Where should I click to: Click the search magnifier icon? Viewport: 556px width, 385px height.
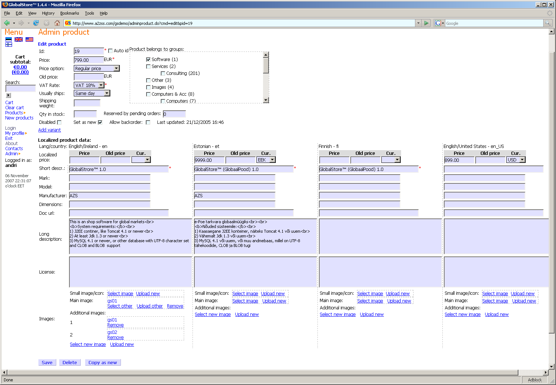click(x=547, y=23)
